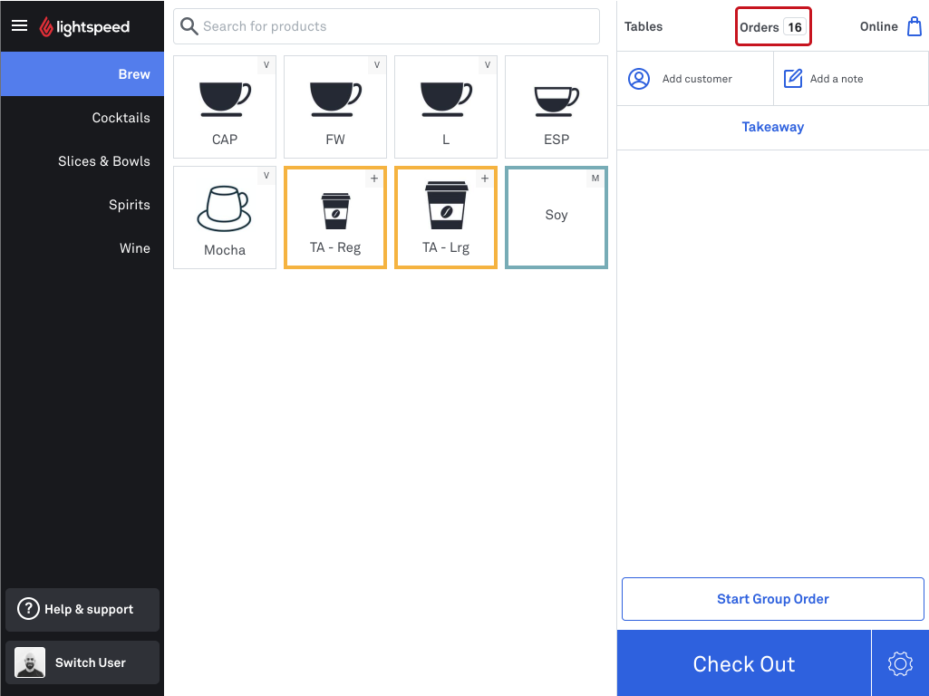Viewport: 929px width, 696px height.
Task: Add a CAP coffee to order
Action: 225,107
